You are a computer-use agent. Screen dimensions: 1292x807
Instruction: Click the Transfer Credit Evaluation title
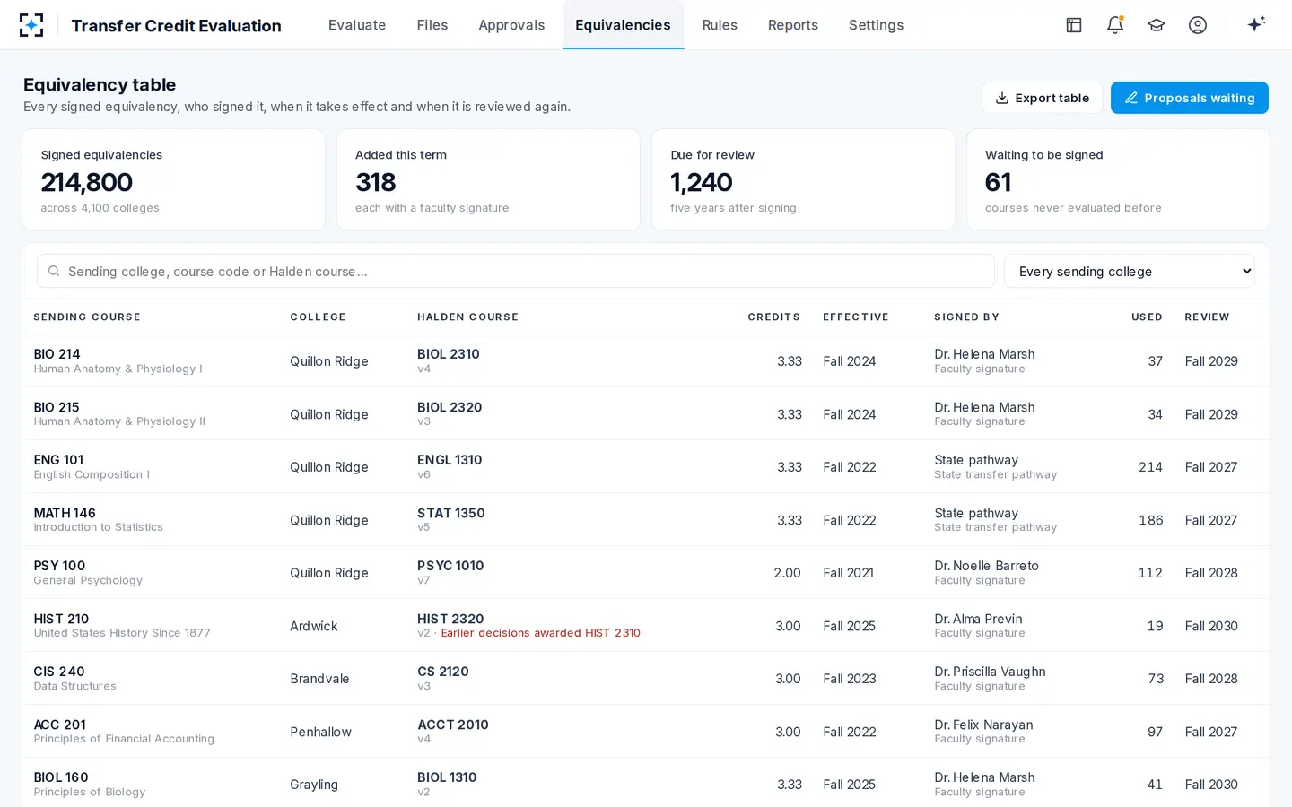pos(176,25)
